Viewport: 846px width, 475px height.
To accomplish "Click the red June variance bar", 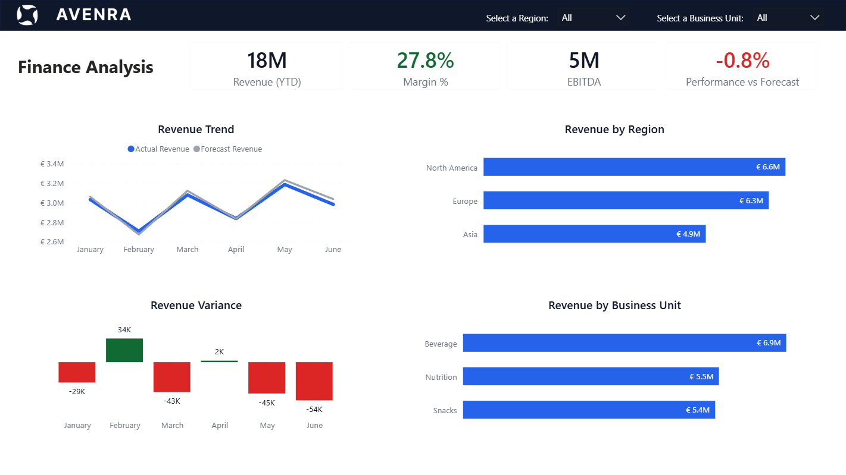I will point(314,381).
